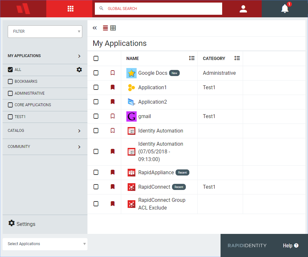This screenshot has height=257, width=308.
Task: Open the applications grid menu icon
Action: pyautogui.click(x=70, y=9)
